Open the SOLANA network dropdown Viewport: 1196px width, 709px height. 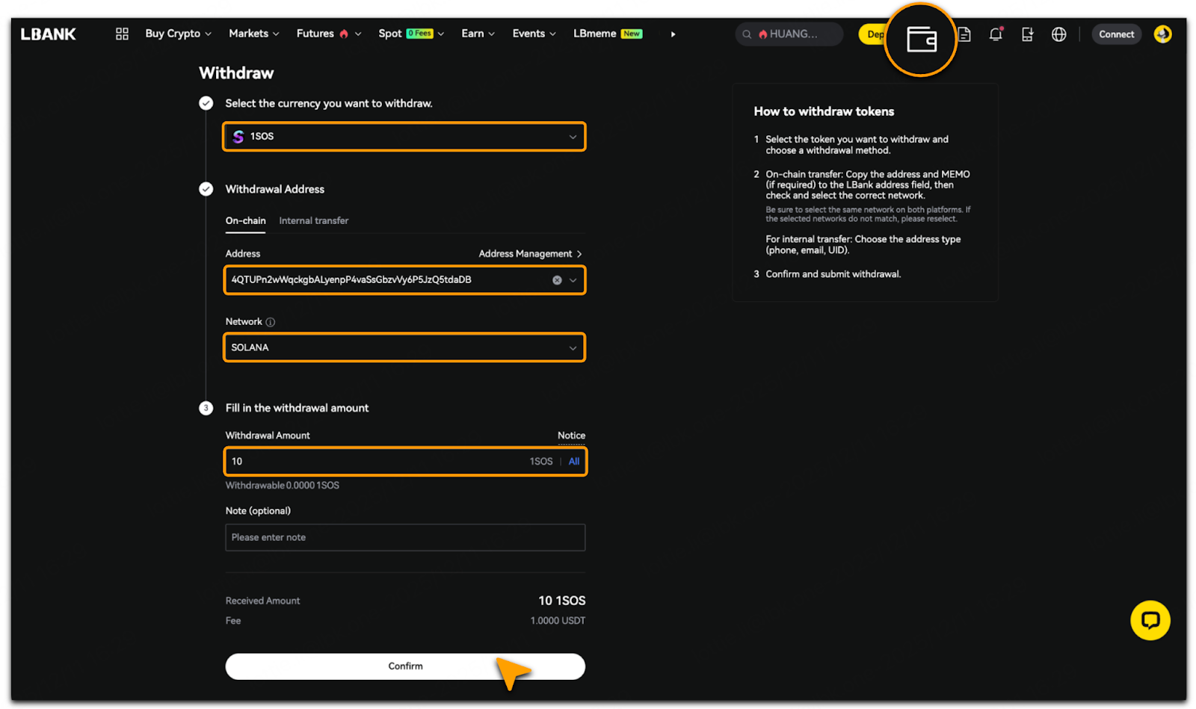404,347
